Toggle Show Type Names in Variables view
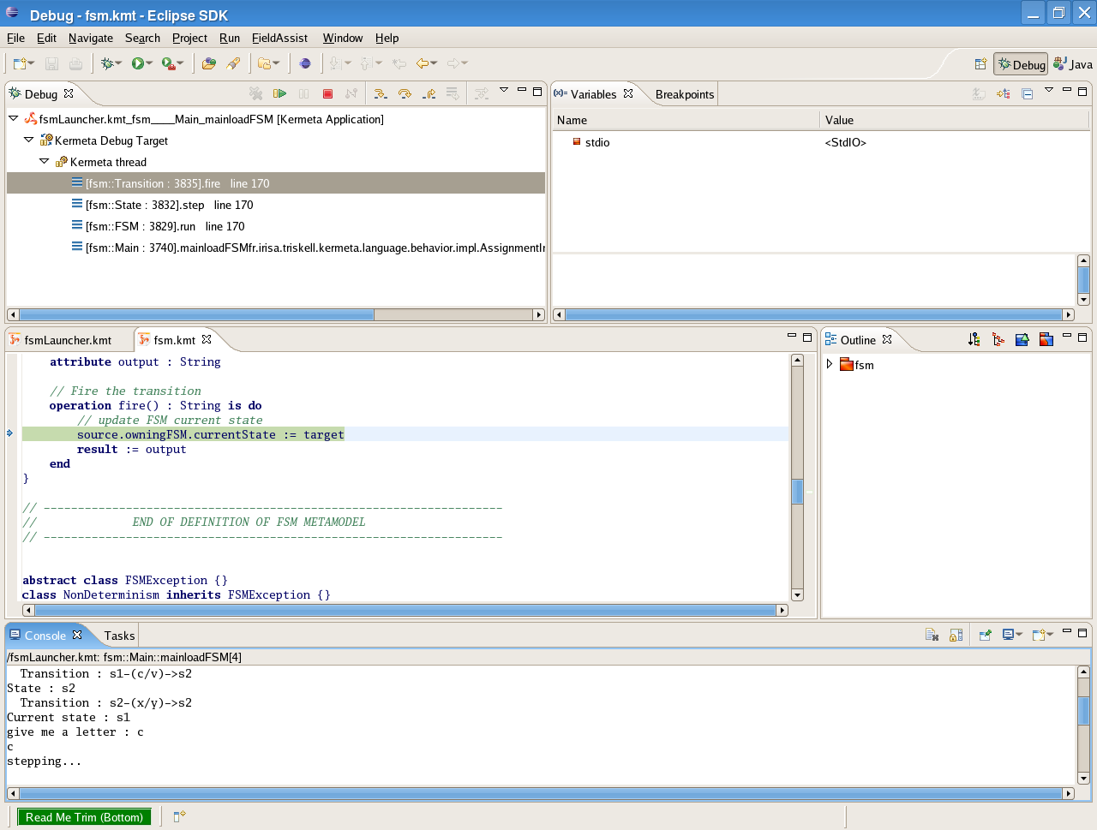 point(979,94)
